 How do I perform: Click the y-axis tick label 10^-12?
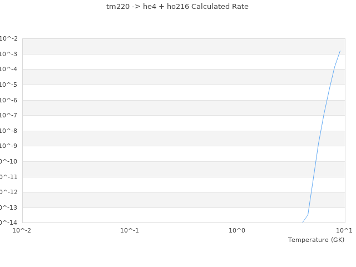[8, 192]
